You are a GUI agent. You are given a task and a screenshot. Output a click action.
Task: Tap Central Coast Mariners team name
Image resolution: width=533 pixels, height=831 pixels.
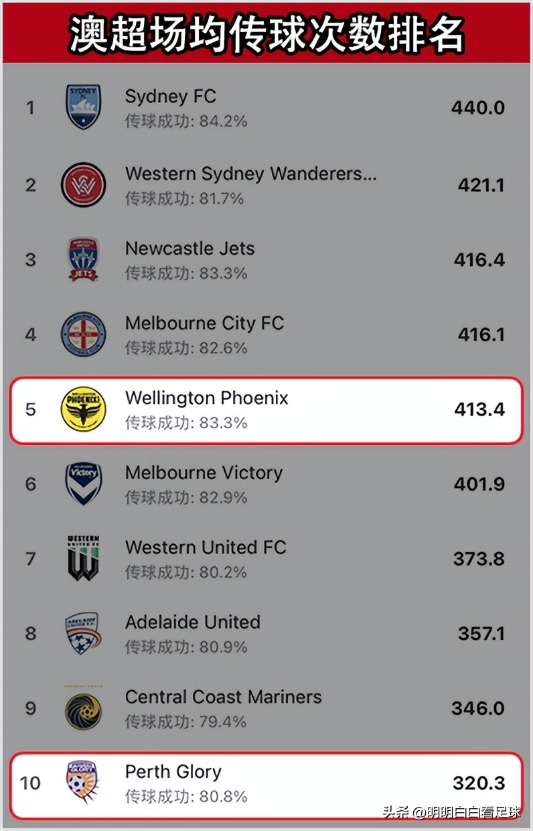click(223, 697)
